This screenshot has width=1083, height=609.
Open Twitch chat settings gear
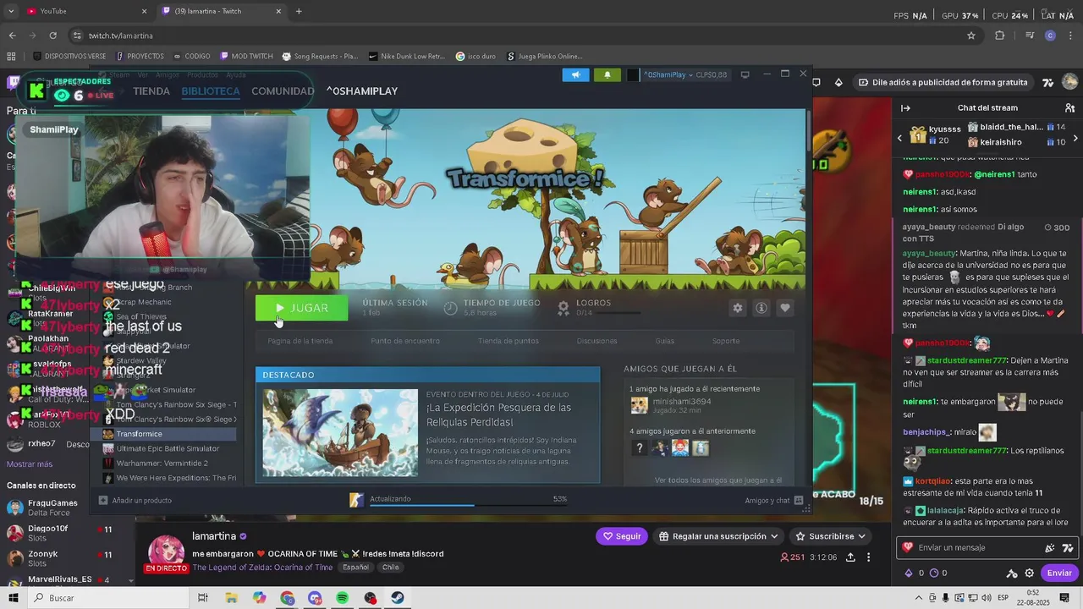click(1030, 573)
